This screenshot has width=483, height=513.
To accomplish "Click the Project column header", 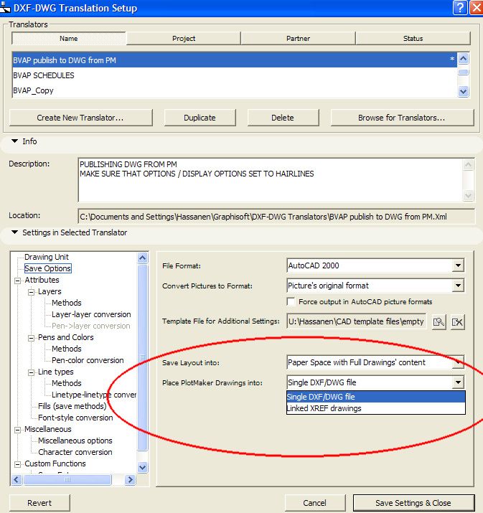I will coord(184,38).
